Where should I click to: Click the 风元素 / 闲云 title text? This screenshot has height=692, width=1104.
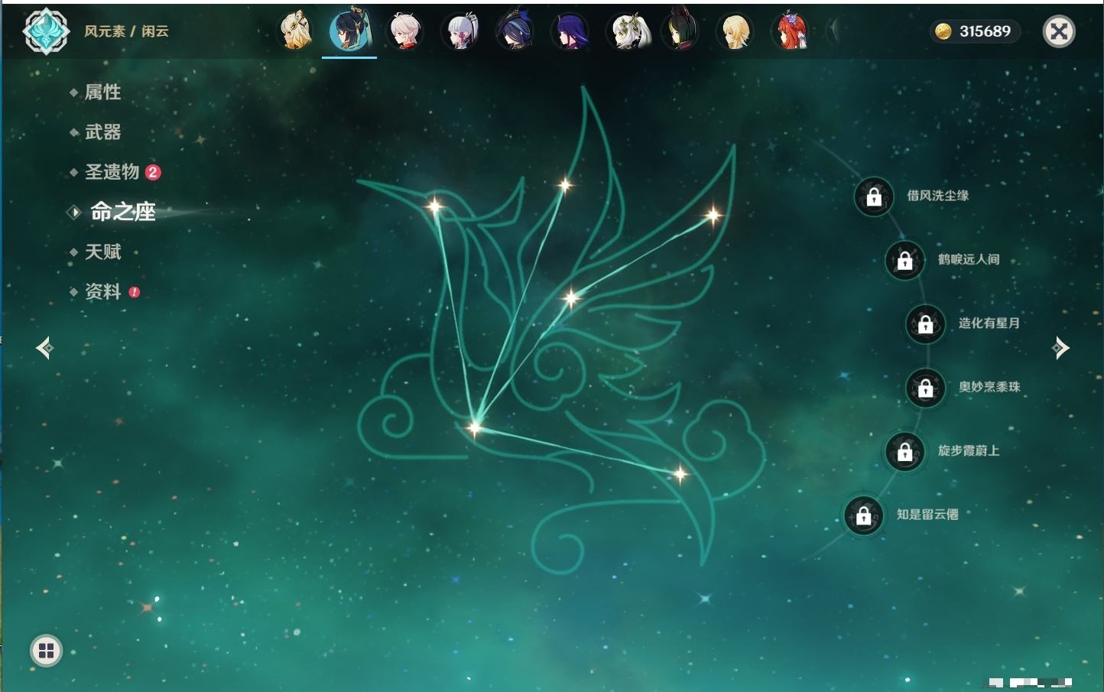[126, 31]
